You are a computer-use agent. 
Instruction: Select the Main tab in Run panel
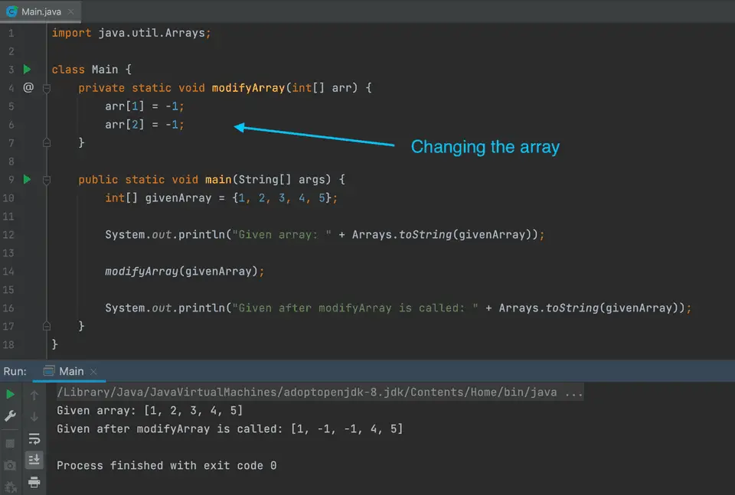71,371
